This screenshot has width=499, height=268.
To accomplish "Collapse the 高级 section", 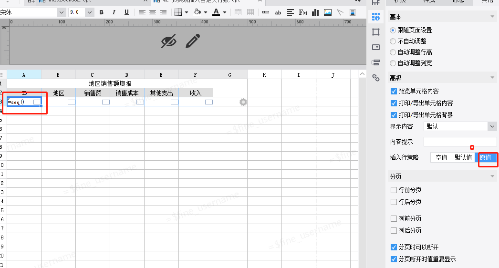I will 492,78.
